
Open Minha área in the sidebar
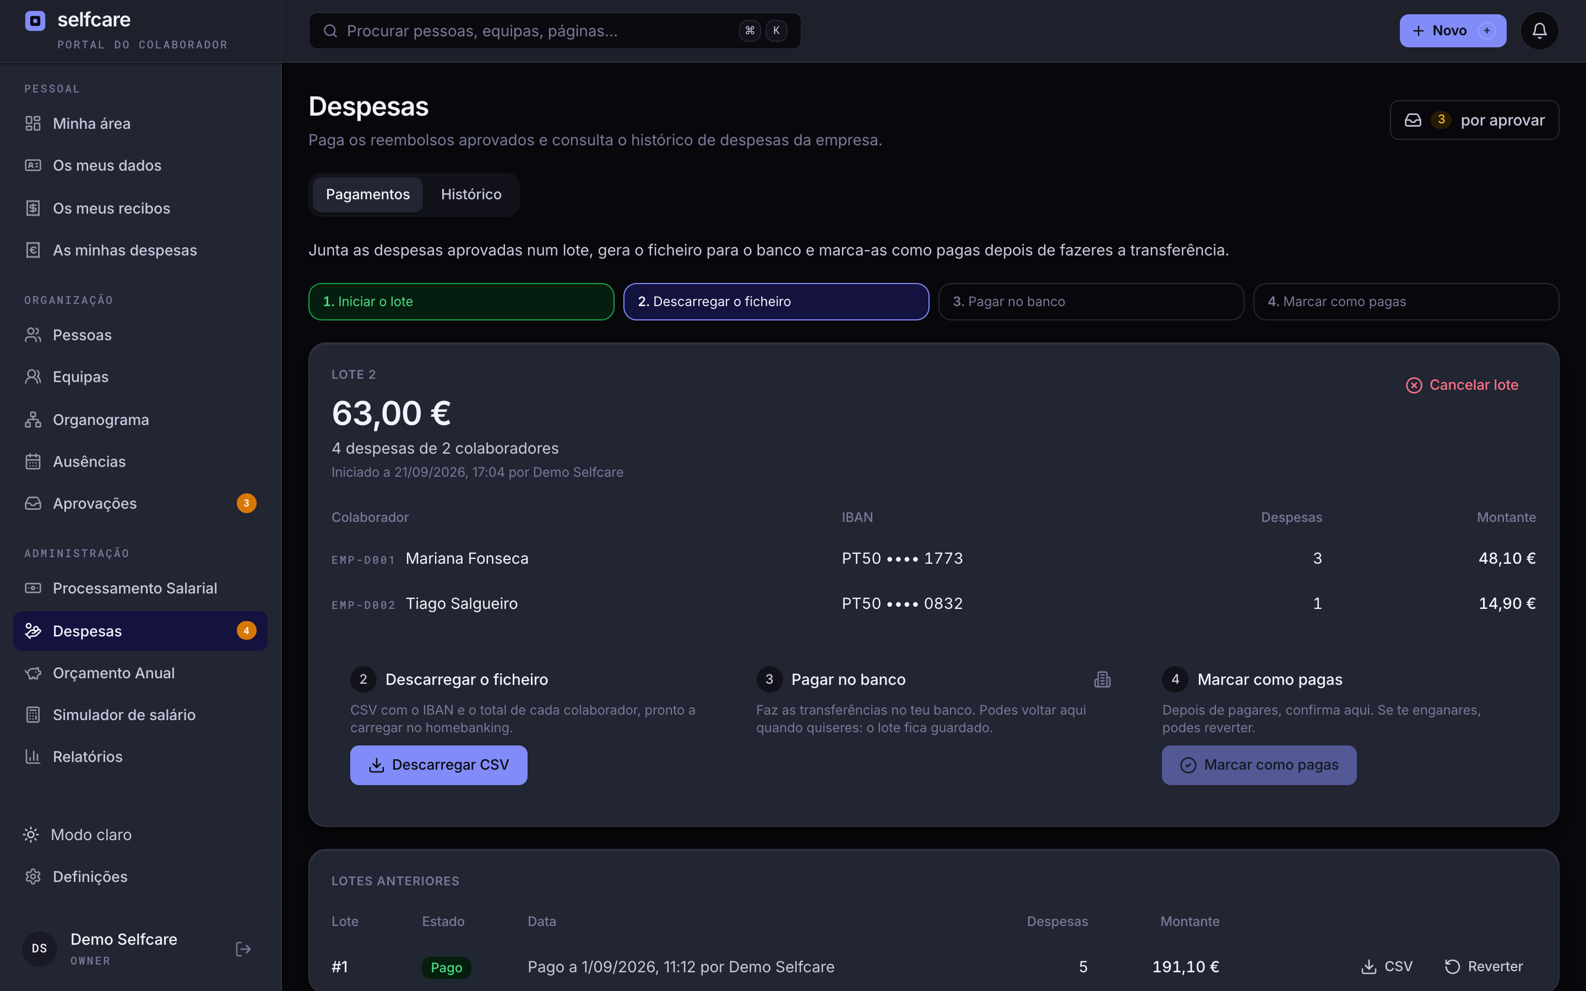pyautogui.click(x=140, y=123)
